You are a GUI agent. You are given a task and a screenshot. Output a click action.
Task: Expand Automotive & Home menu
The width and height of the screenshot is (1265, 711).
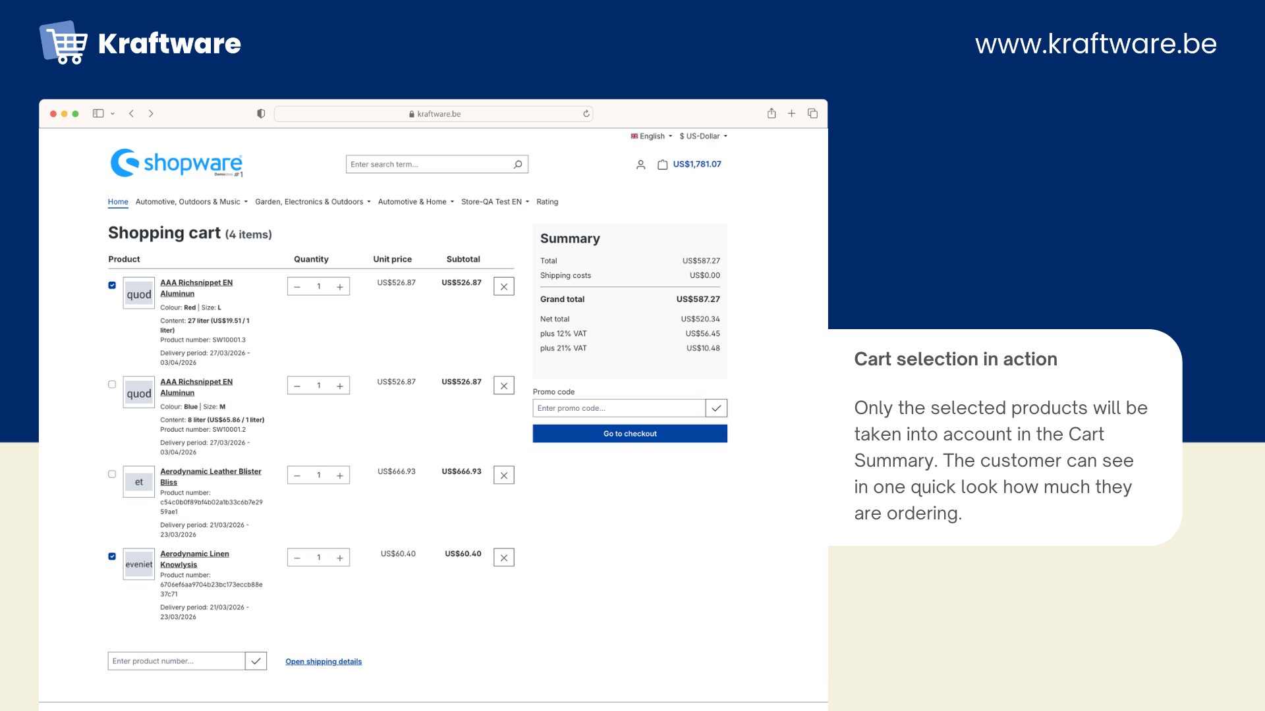tap(416, 202)
